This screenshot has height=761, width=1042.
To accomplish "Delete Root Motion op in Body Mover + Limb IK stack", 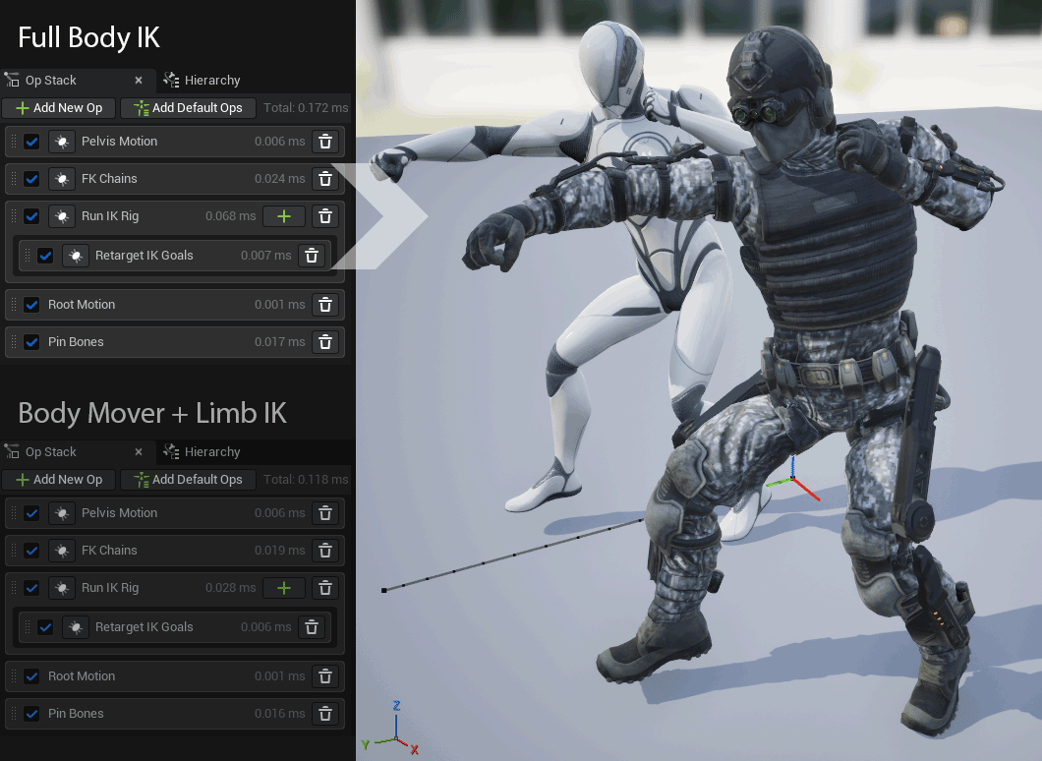I will click(x=325, y=676).
